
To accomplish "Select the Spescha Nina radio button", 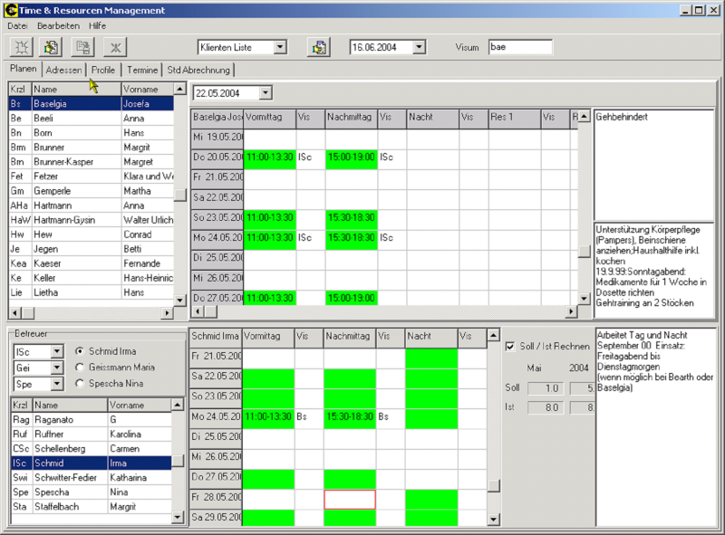I will pos(80,384).
